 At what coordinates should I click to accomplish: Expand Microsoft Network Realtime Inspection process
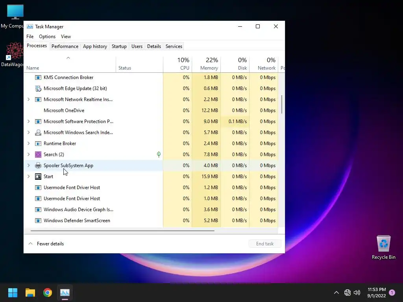click(x=28, y=99)
